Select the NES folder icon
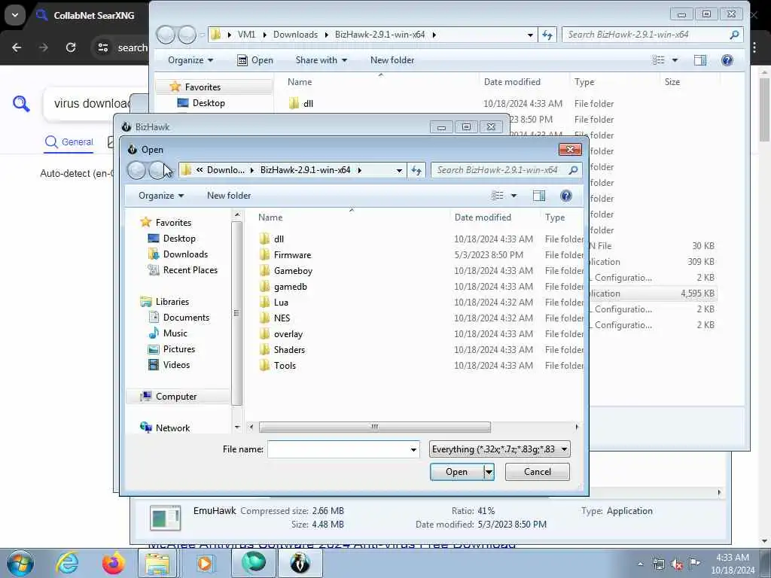771x578 pixels. click(265, 318)
